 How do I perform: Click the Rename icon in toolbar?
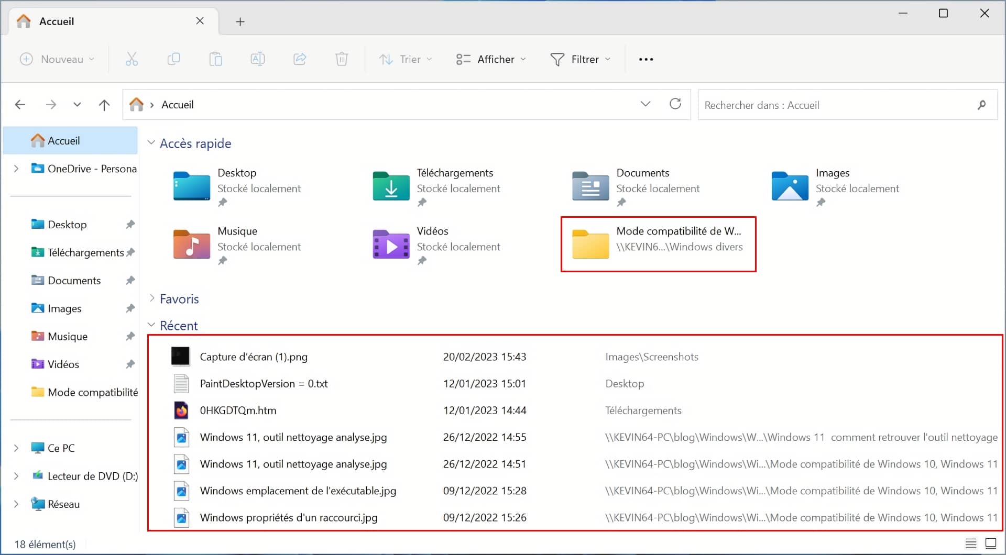(x=257, y=59)
